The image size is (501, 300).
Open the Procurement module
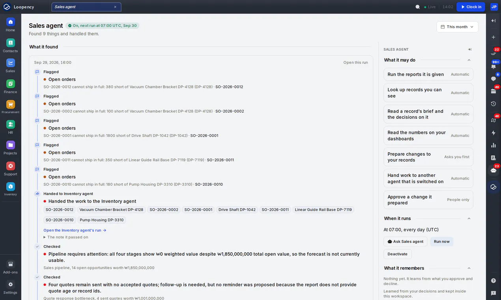coord(10,107)
